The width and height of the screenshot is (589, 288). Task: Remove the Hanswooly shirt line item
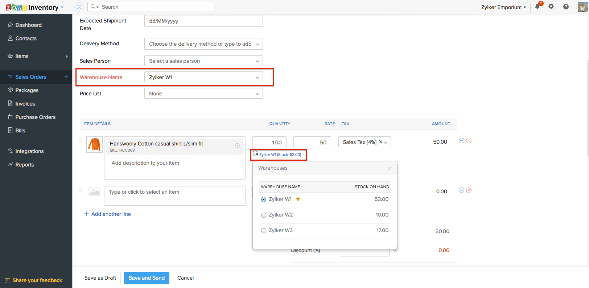469,141
